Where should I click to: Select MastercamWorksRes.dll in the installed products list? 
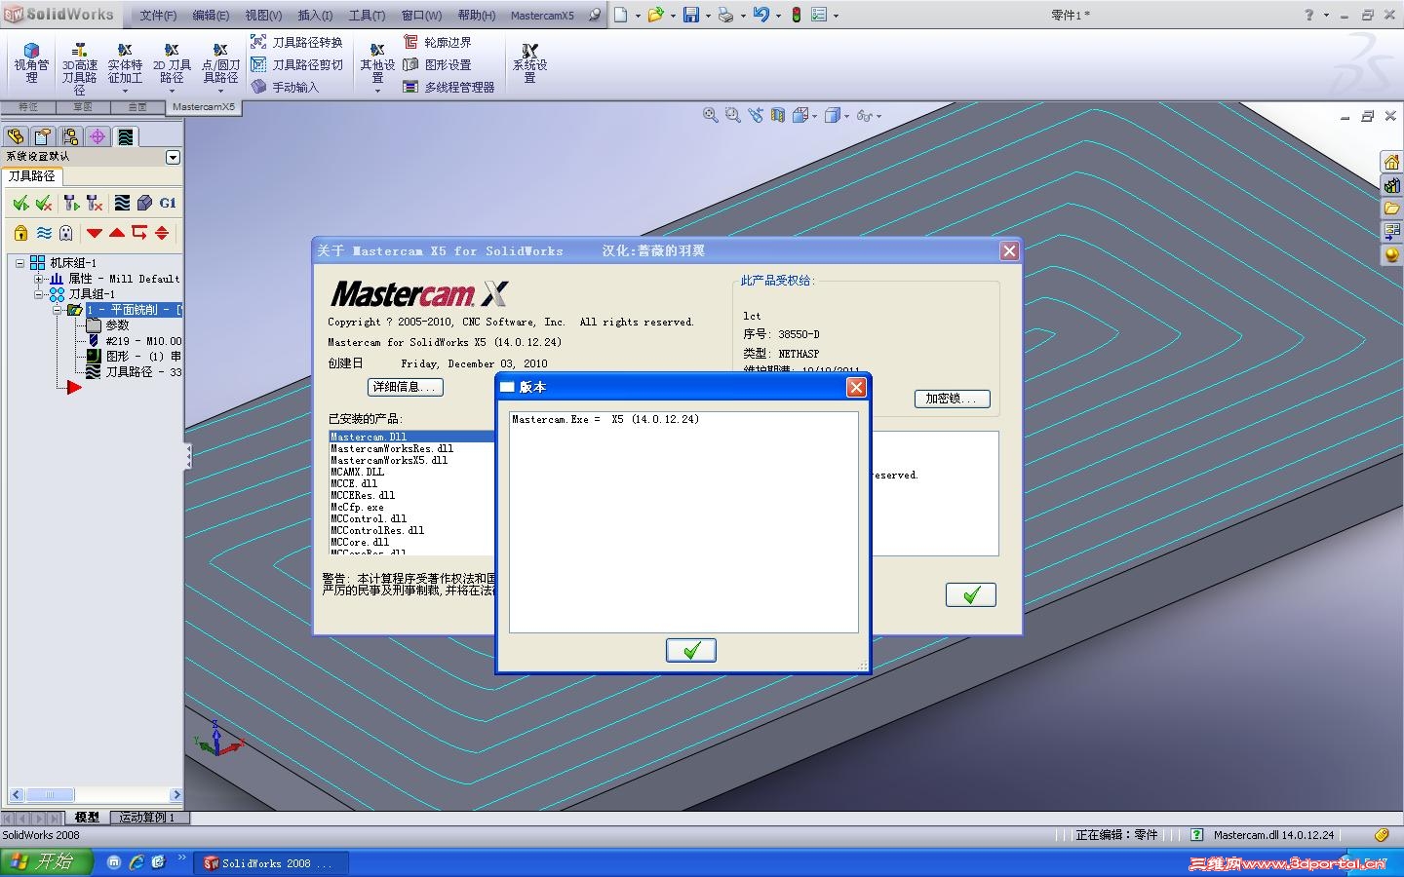[392, 448]
